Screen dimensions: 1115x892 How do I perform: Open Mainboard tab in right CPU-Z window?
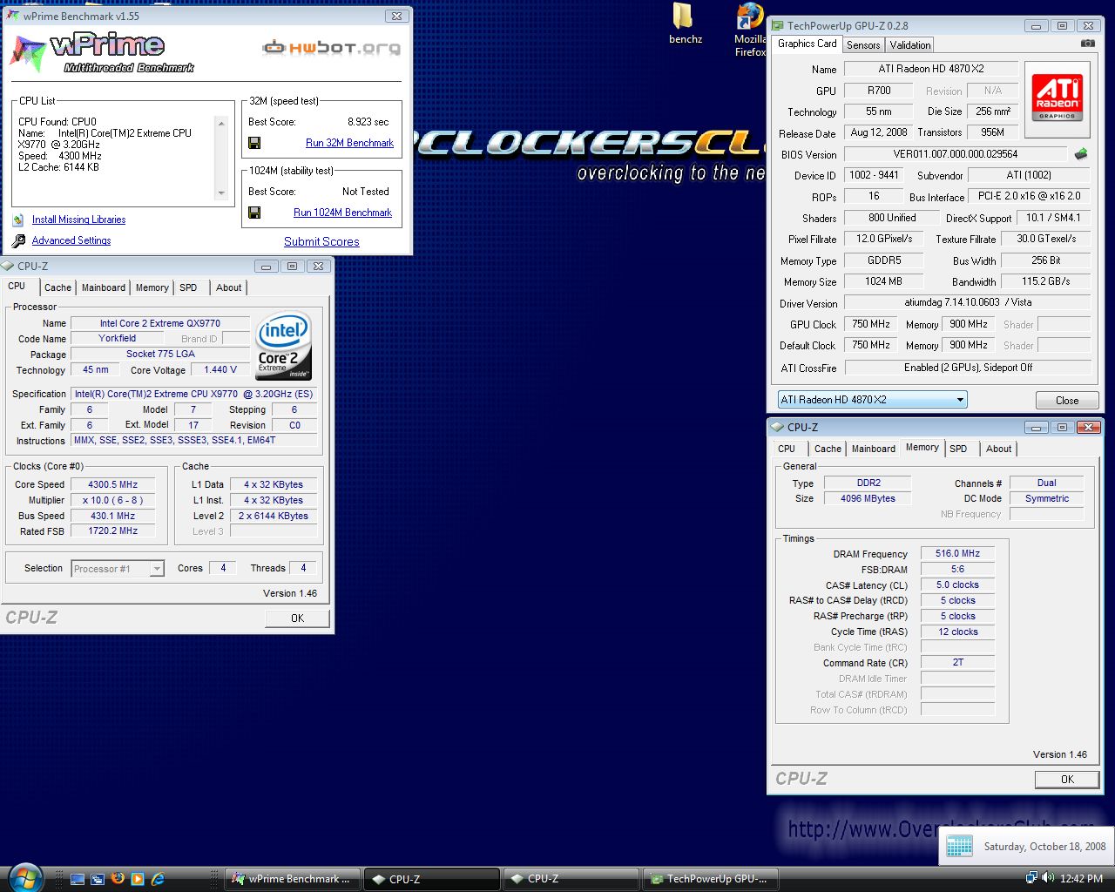point(874,449)
